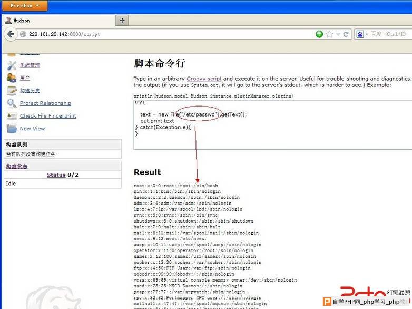Screen dimensions: 412x309
Task: Open the Firefox application menu button
Action: 25,5
